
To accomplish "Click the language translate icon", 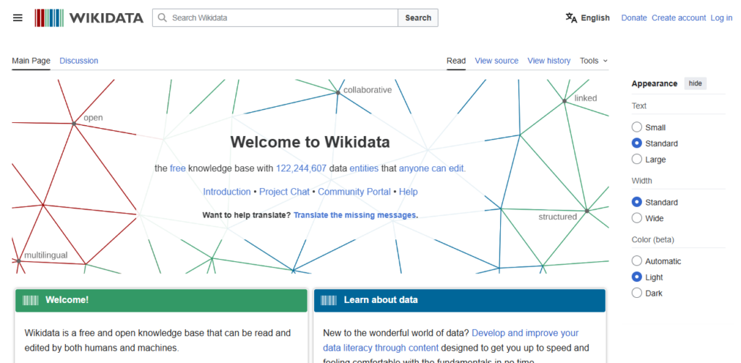I will click(572, 18).
